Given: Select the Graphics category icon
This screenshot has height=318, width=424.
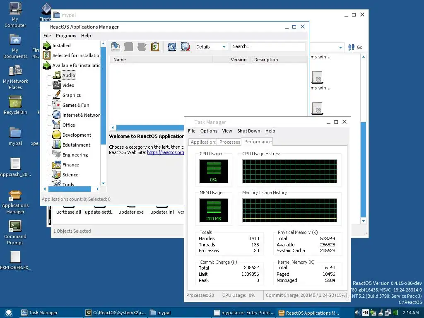Looking at the screenshot, I should [x=57, y=95].
